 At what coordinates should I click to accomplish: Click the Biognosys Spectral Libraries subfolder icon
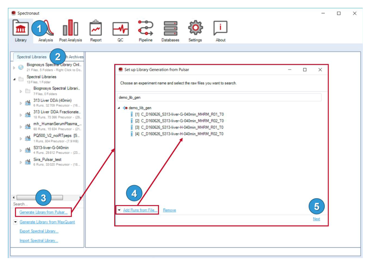[x=28, y=91]
